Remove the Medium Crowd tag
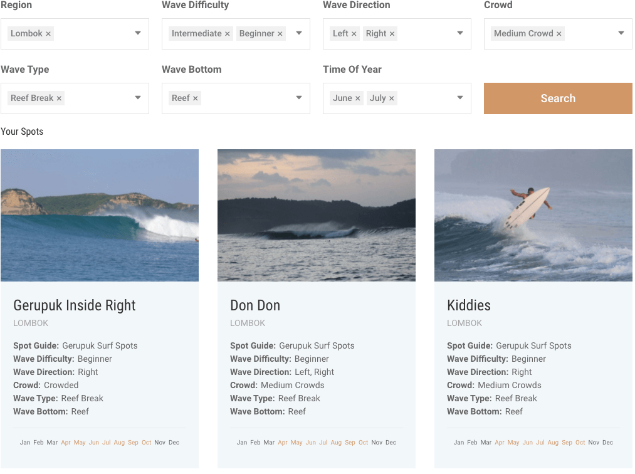Screen dimensions: 635x474 pos(559,34)
